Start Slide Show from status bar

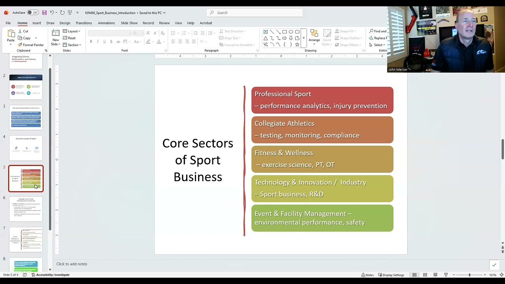[x=446, y=275]
